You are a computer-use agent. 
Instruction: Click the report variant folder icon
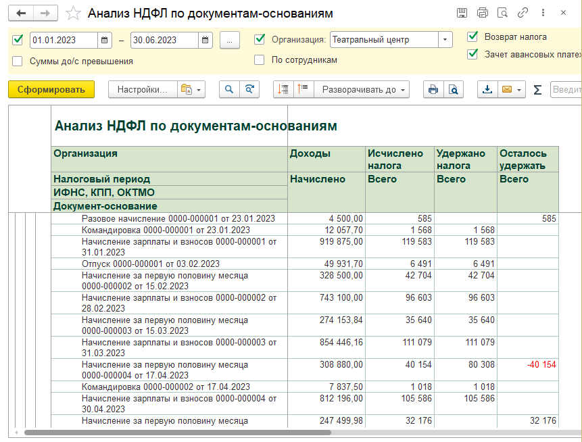point(187,89)
